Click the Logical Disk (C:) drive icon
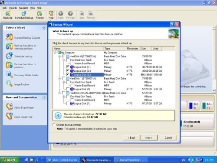Viewport: 217px width, 163px height. click(72, 67)
